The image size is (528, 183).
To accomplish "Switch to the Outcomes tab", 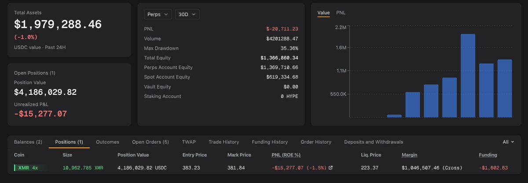I will [108, 142].
